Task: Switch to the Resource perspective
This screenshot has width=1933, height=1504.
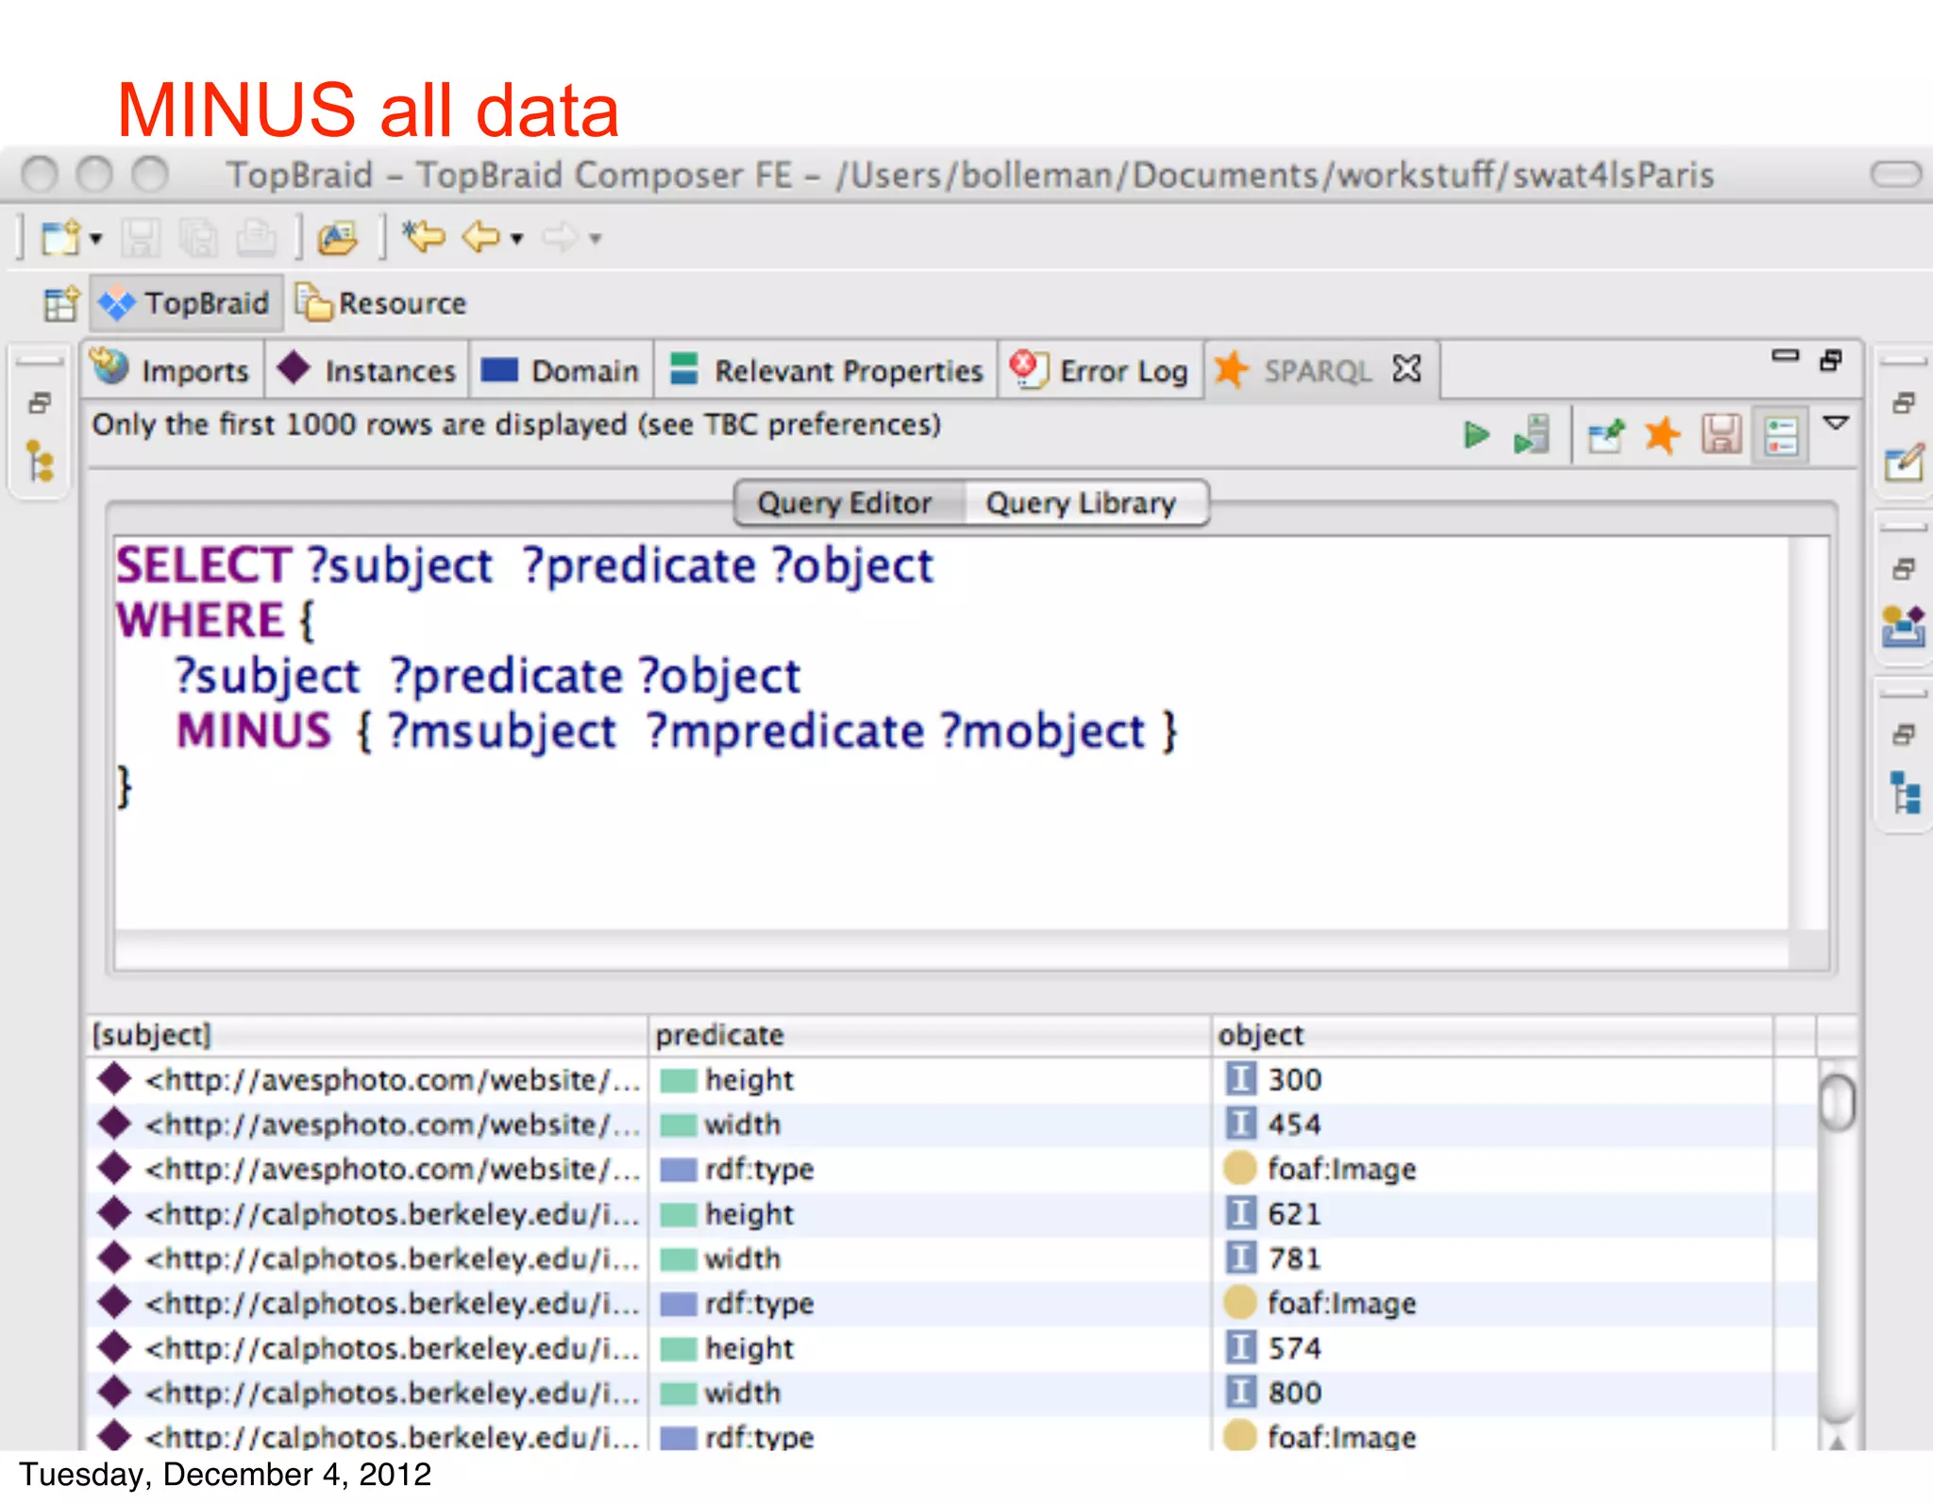Action: point(382,304)
